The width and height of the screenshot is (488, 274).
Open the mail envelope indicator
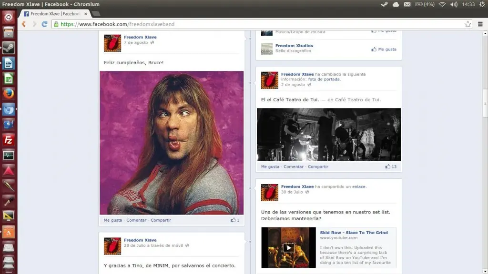coord(407,4)
